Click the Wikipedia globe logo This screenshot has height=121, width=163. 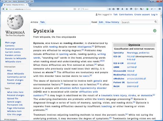[15, 22]
